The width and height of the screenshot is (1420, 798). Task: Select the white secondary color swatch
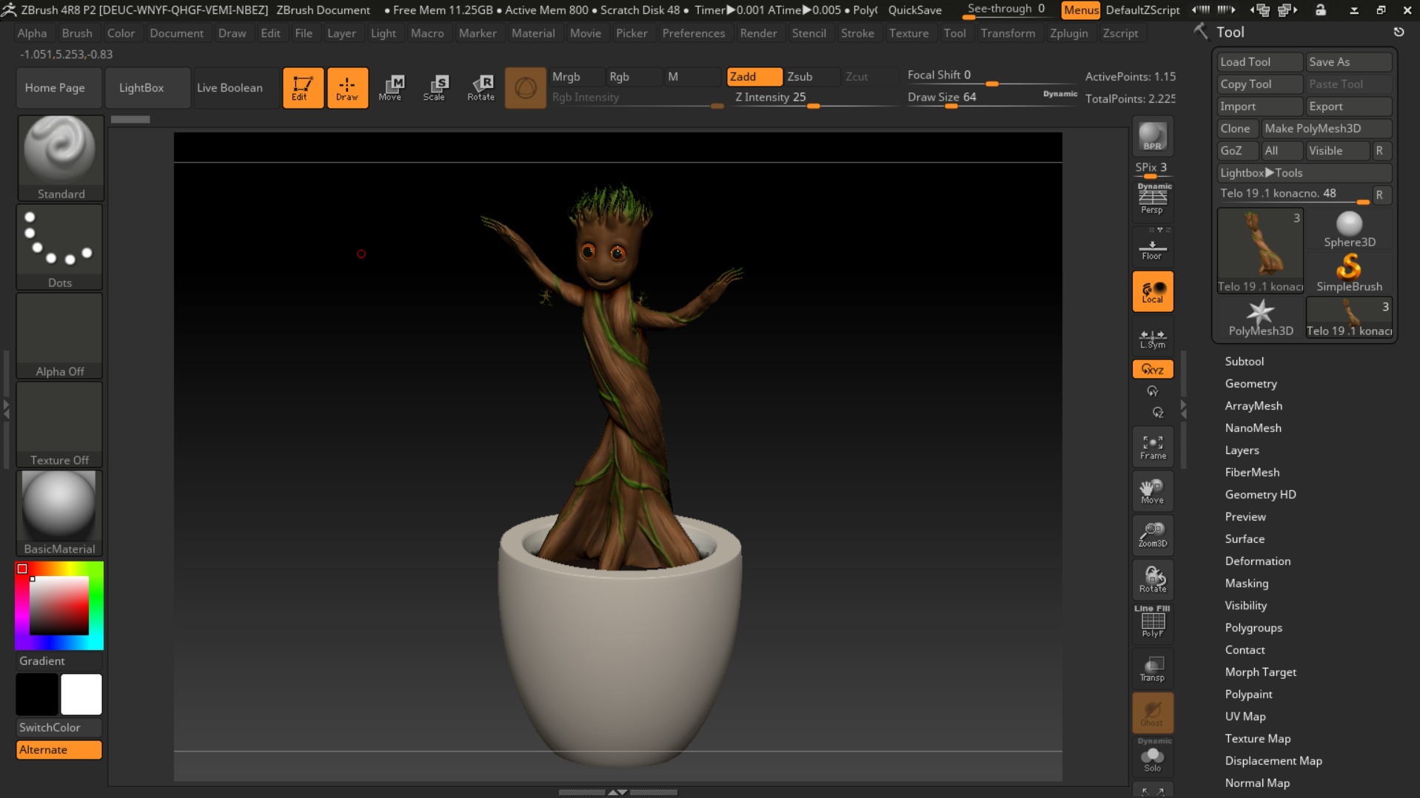click(x=81, y=694)
